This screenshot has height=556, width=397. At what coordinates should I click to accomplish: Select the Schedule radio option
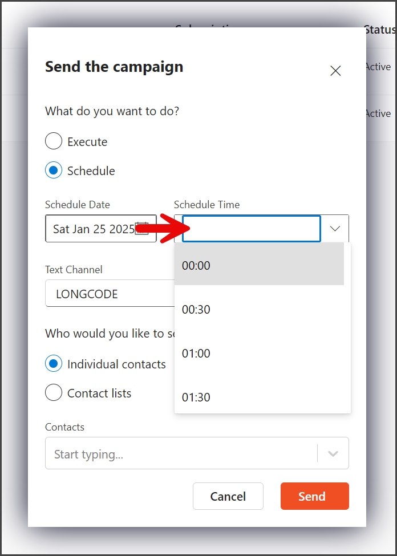[54, 171]
